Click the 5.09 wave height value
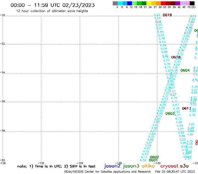The height and width of the screenshot is (174, 198). pos(148,145)
